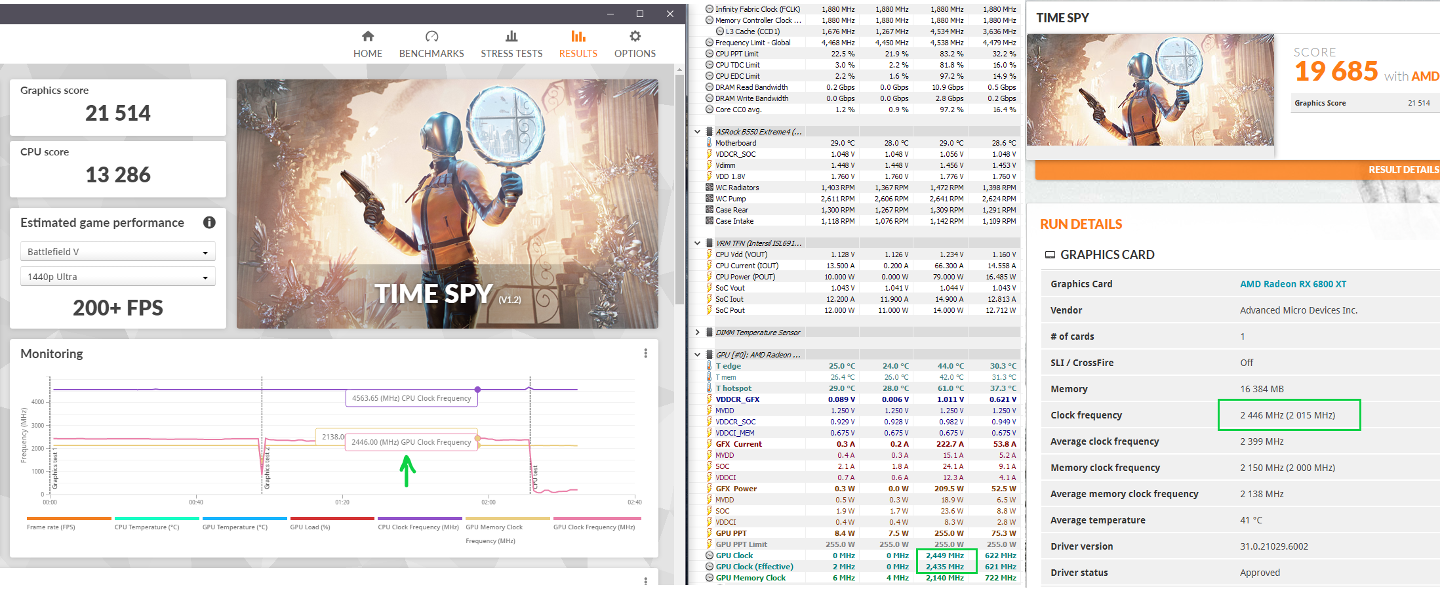This screenshot has height=589, width=1440.
Task: Click the thermometer icon for T edge
Action: (x=710, y=366)
